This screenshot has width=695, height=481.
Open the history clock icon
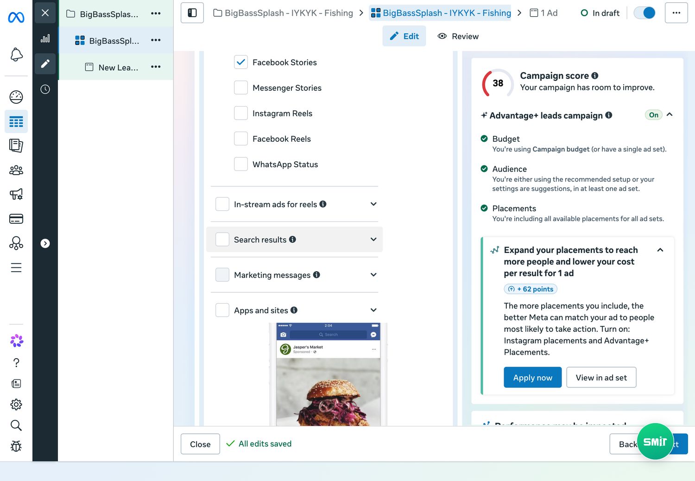click(45, 89)
